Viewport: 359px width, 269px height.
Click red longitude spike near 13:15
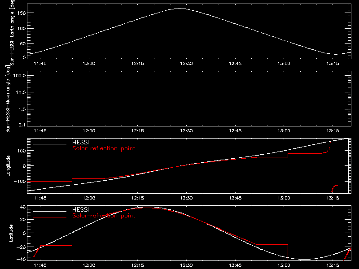click(x=331, y=167)
